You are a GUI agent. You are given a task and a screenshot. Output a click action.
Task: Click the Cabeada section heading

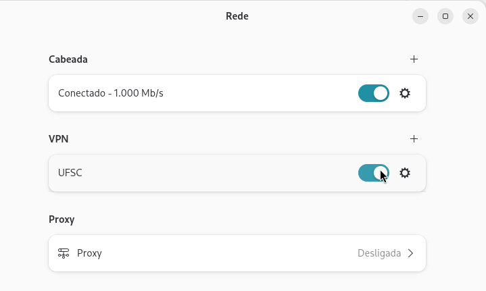pyautogui.click(x=68, y=59)
